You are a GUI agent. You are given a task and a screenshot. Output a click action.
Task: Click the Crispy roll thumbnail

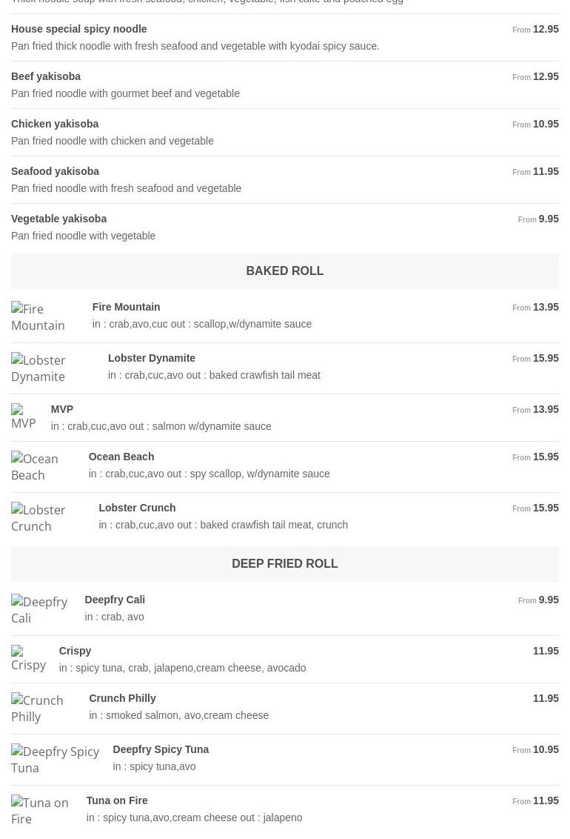29,658
